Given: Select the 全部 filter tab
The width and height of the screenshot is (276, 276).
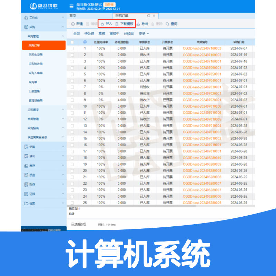Looking at the screenshot, I should click(x=77, y=33).
